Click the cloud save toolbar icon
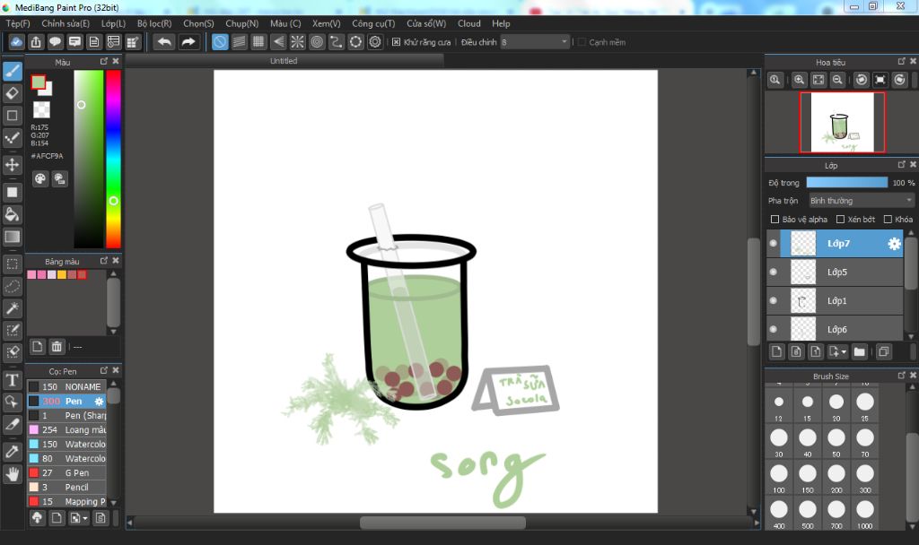 tap(16, 42)
